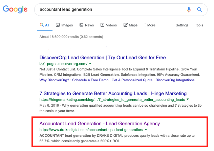
Task: Click the blue magnifier search icon
Action: coord(199,9)
